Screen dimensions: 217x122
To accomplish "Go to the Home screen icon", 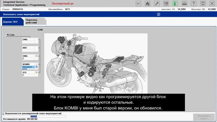I will pyautogui.click(x=147, y=4).
